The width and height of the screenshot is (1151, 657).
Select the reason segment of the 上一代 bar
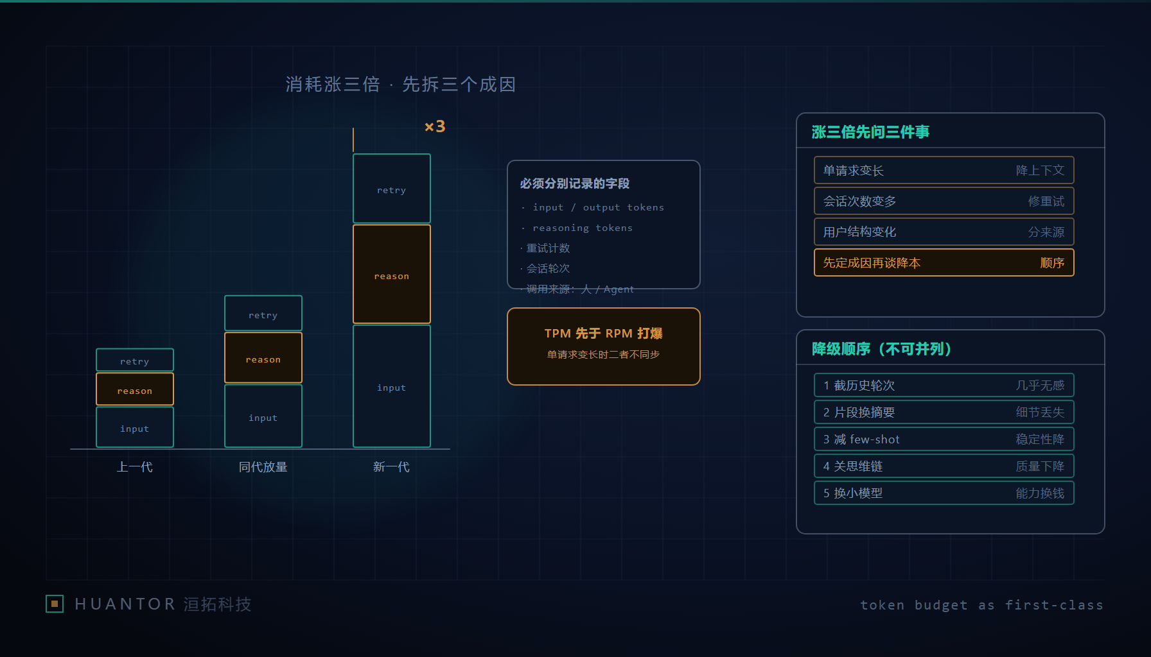(135, 389)
